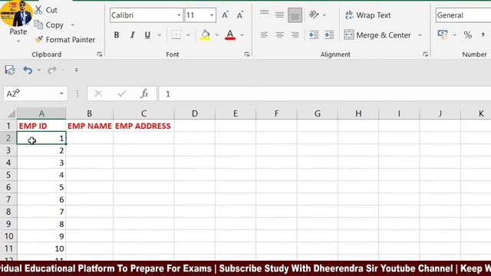Select cell containing 7
The height and width of the screenshot is (276, 491).
pyautogui.click(x=41, y=212)
